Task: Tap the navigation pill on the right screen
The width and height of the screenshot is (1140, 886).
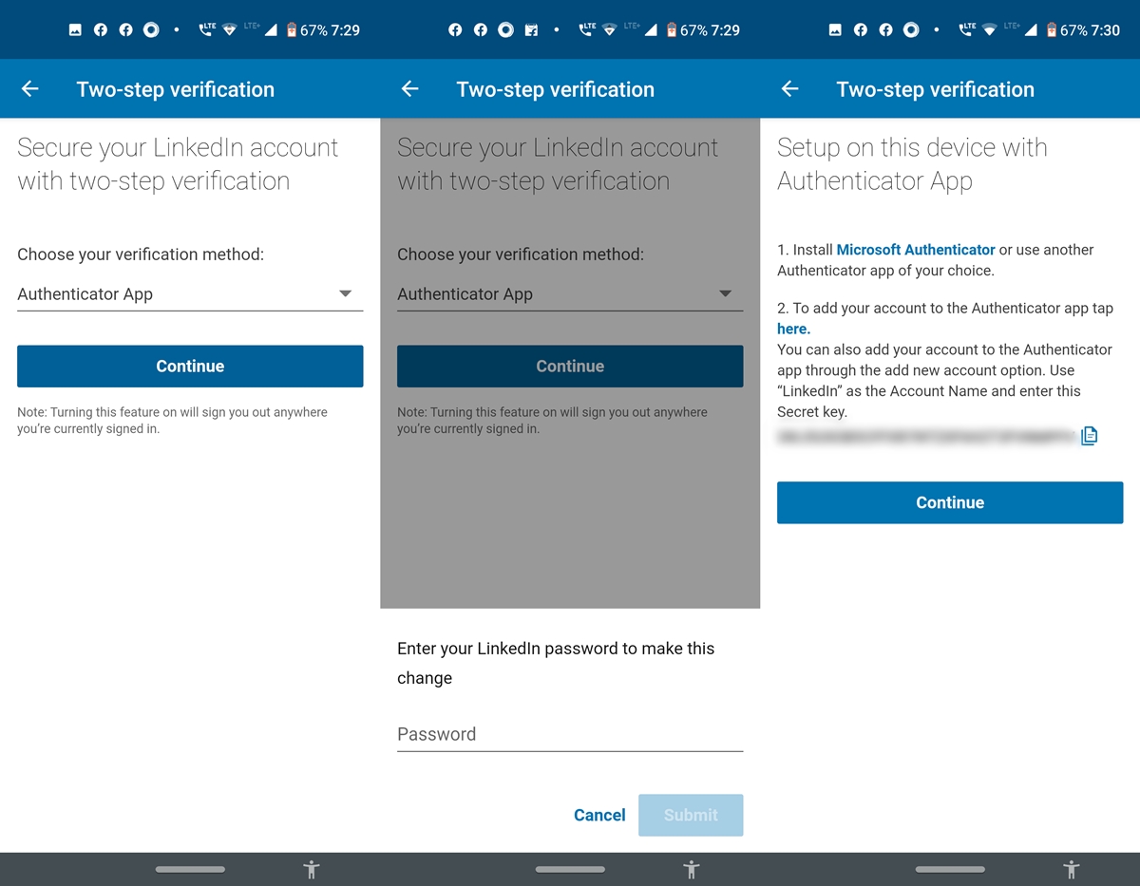Action: click(950, 869)
